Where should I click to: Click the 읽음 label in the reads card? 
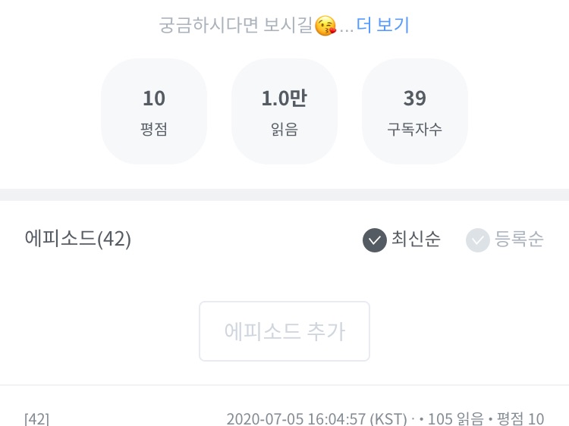[x=284, y=129]
